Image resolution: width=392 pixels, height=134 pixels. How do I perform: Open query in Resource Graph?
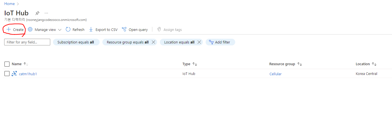(x=135, y=30)
